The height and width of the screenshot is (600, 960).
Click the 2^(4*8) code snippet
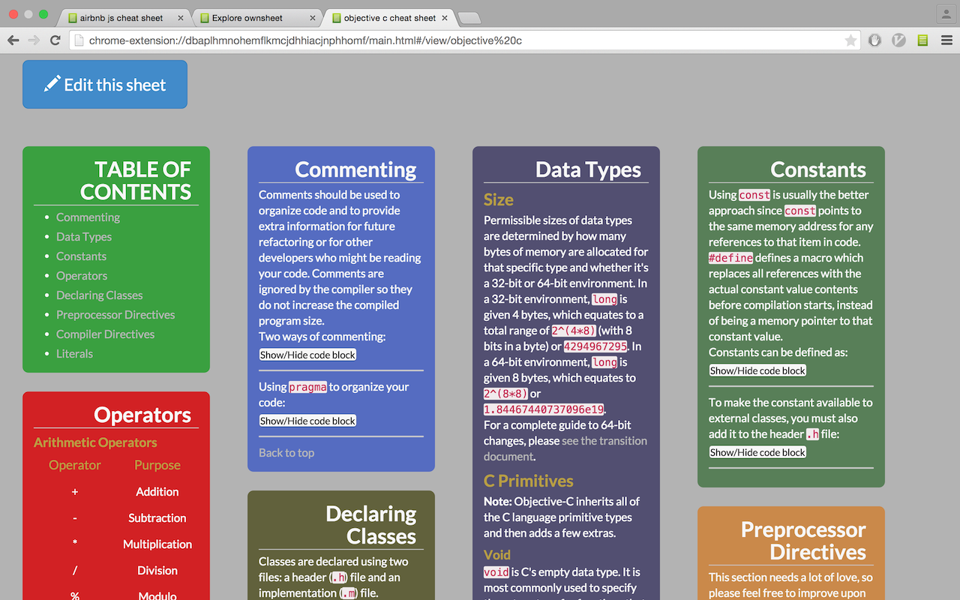574,331
